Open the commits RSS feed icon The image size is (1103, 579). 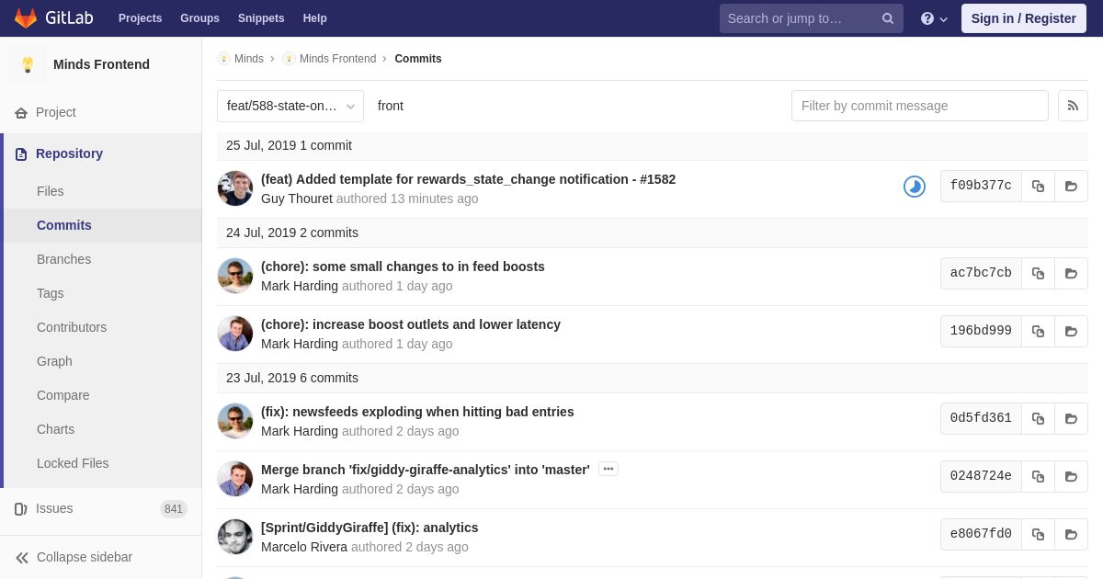click(x=1073, y=106)
